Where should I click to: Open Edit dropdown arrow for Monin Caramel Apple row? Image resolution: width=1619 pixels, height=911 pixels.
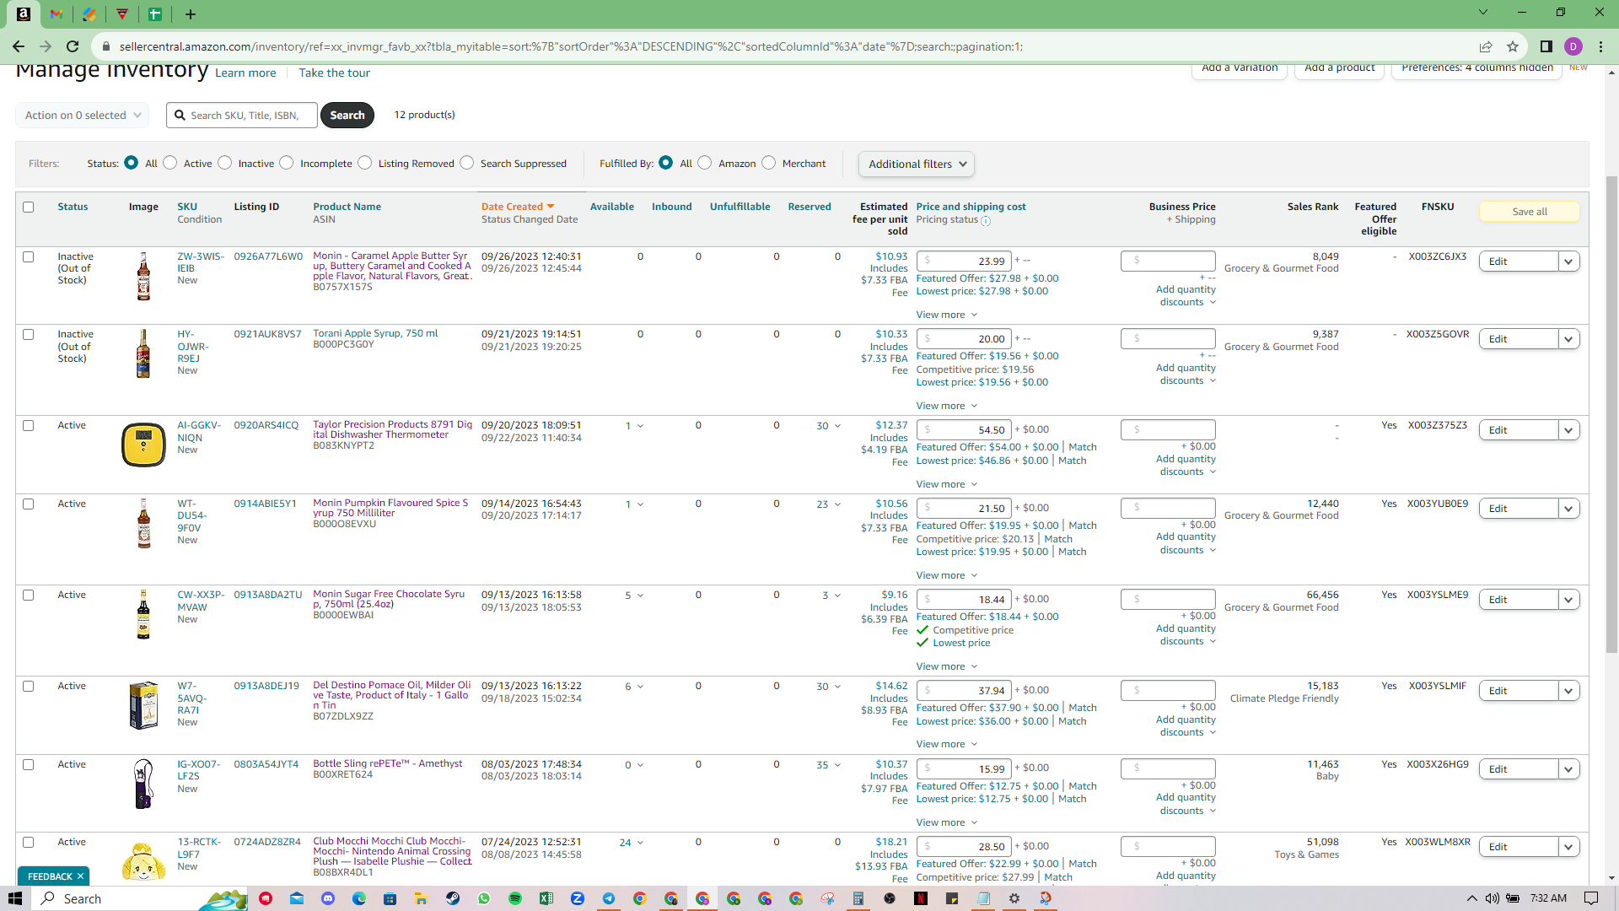(x=1568, y=261)
